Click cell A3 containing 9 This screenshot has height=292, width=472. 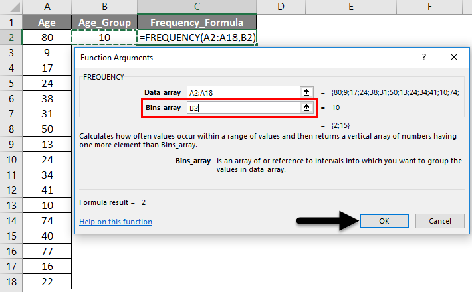(x=47, y=52)
